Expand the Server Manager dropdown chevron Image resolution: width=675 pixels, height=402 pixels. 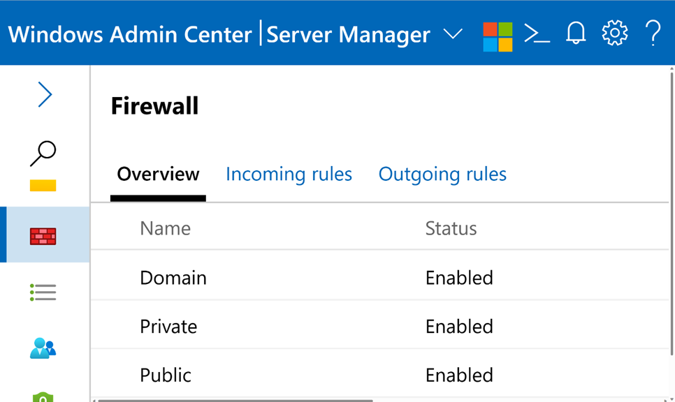pyautogui.click(x=453, y=33)
